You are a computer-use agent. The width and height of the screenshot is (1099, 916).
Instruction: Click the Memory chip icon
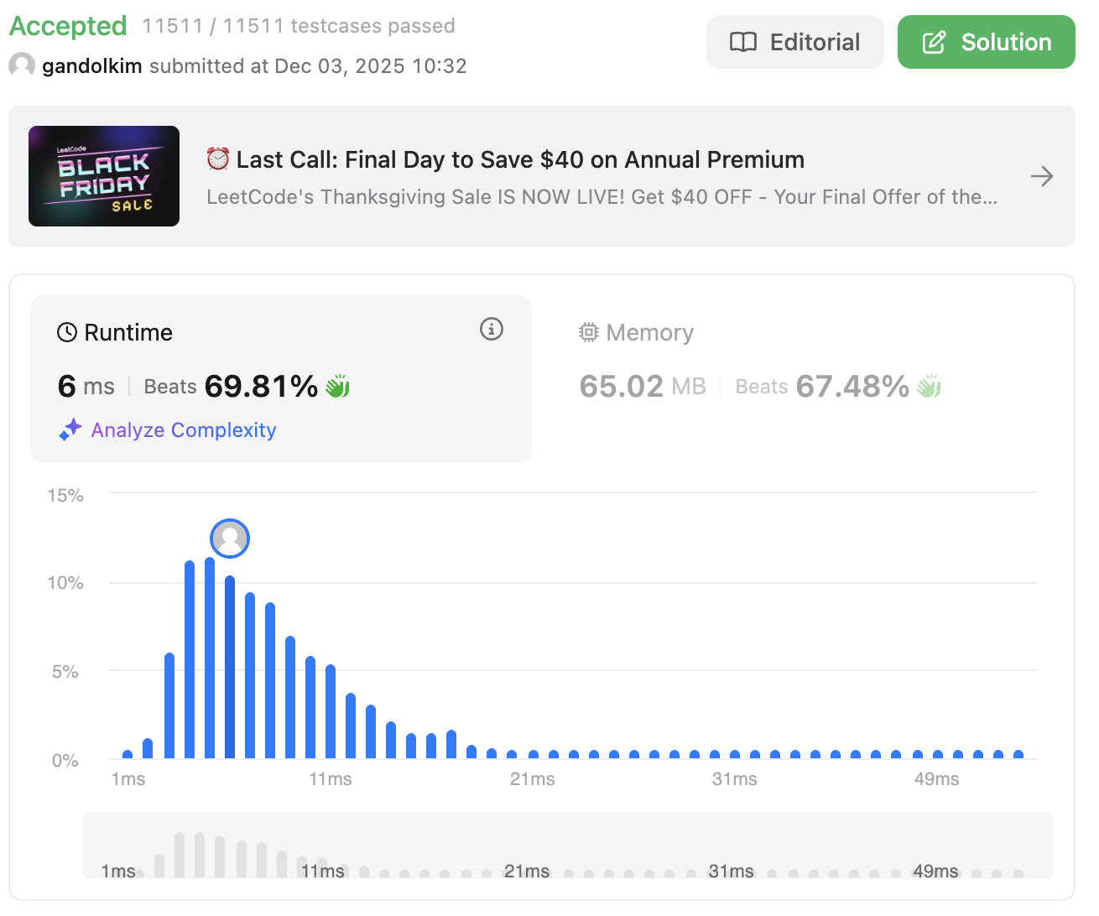tap(589, 332)
